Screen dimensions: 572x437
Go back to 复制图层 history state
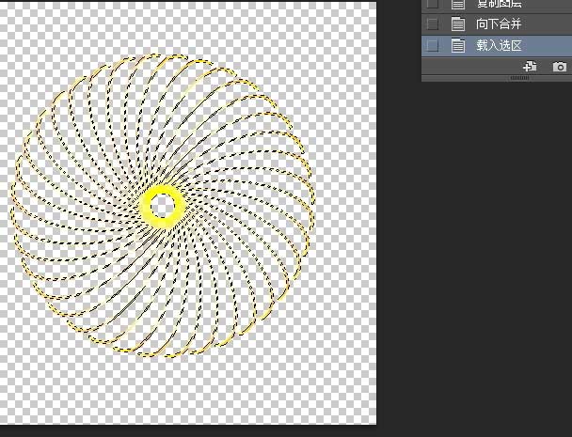499,4
